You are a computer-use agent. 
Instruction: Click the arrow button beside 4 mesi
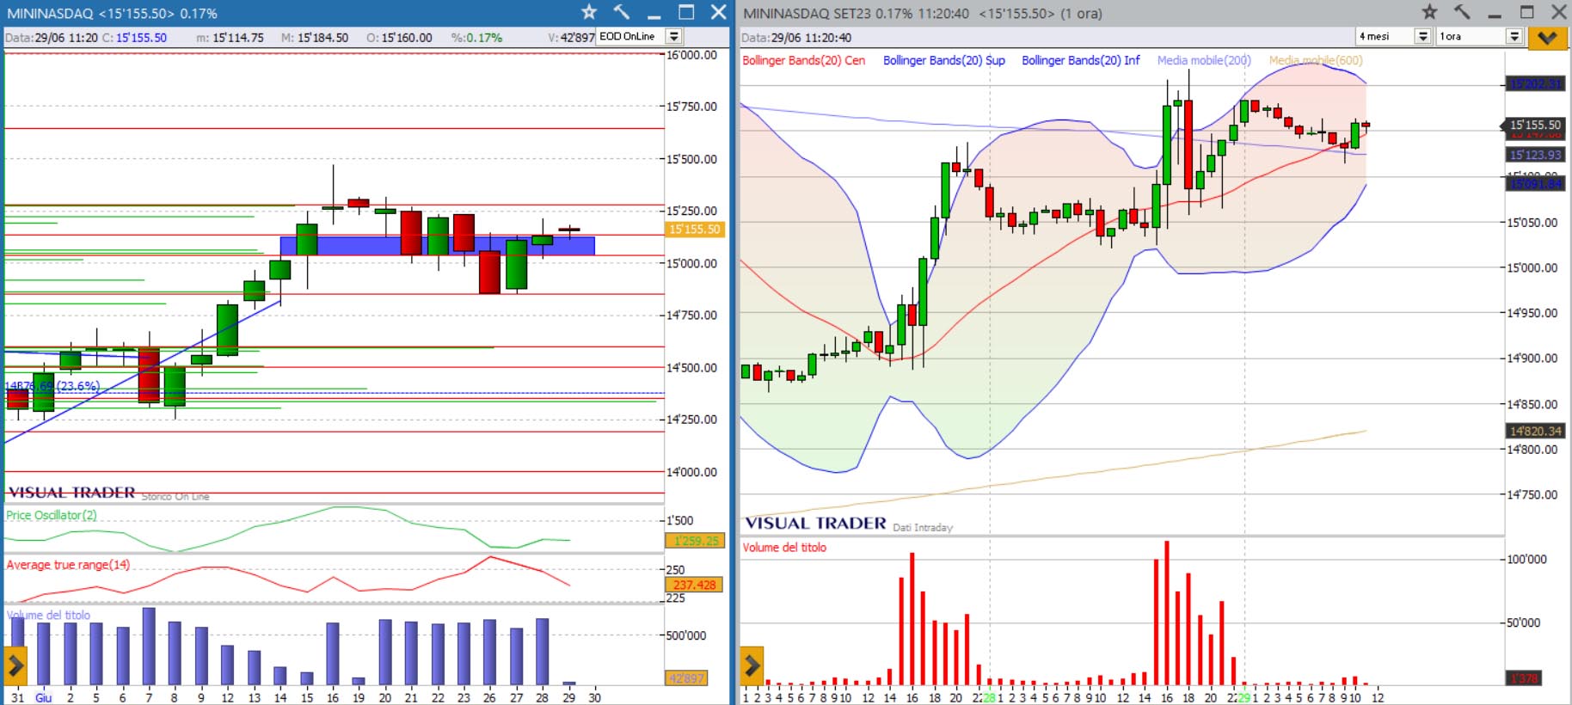point(1423,36)
